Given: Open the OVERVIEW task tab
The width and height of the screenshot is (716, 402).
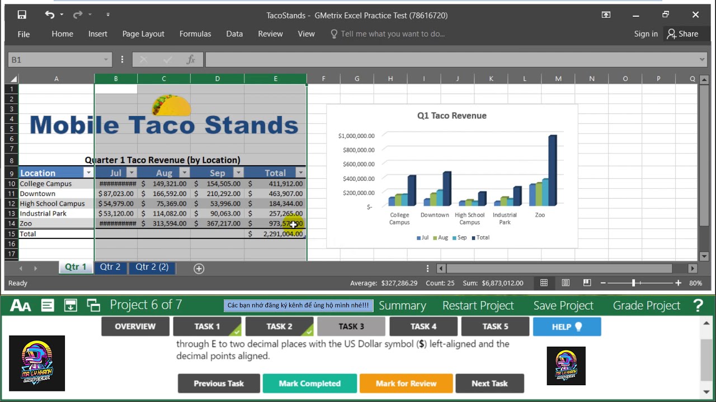Looking at the screenshot, I should (135, 327).
